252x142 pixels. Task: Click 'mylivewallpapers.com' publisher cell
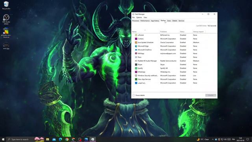click(x=168, y=54)
